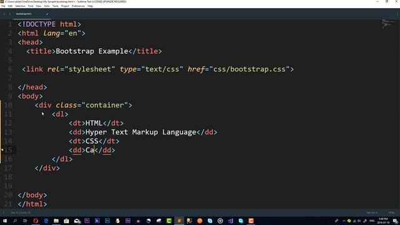The image size is (400, 225).
Task: Click the opening <dl> tag on line 11
Action: (60, 114)
